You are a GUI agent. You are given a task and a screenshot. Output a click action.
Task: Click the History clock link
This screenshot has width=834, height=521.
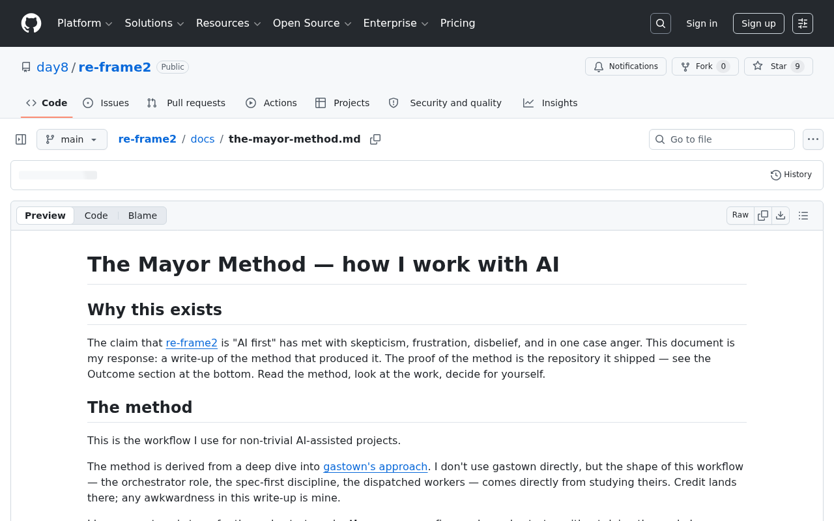point(791,175)
